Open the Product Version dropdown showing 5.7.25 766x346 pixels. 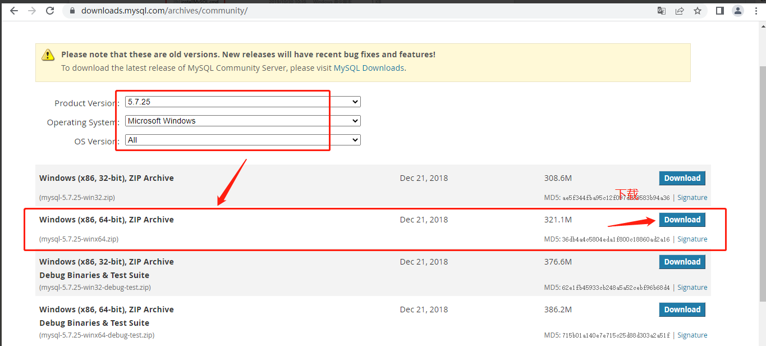(242, 102)
